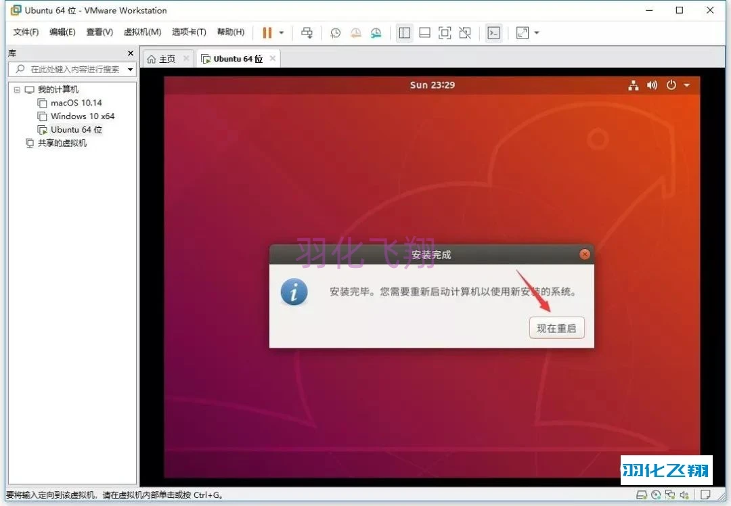Click the network adapter status bar icon

click(x=670, y=495)
